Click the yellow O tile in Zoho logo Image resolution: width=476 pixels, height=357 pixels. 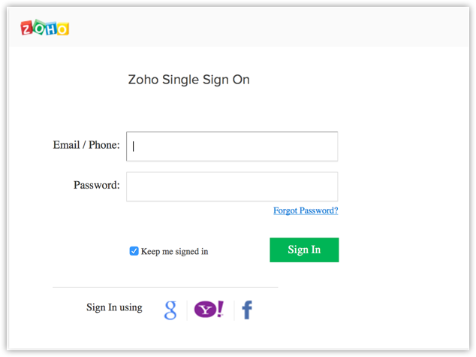point(63,29)
